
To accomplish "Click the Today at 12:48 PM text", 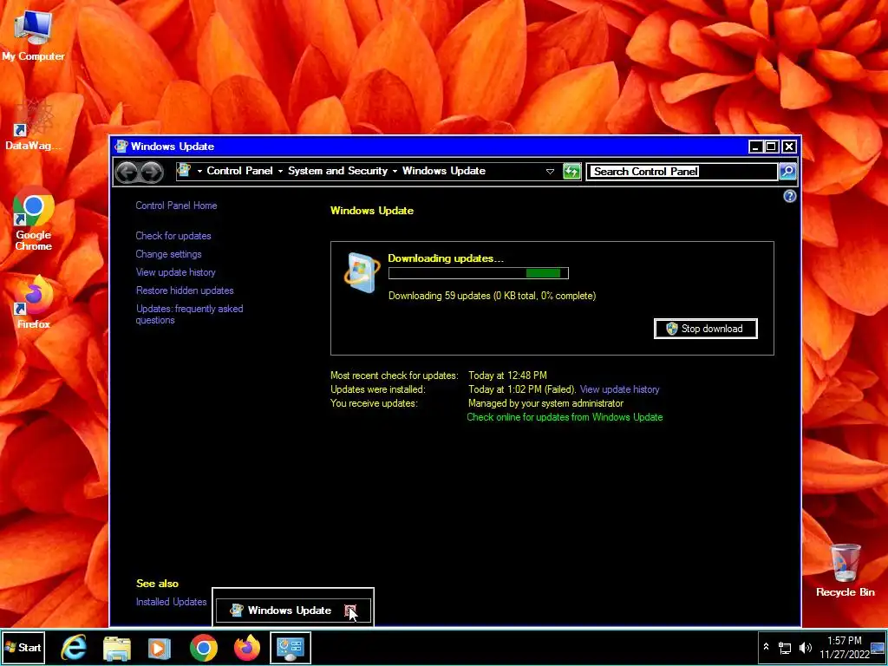I will (x=507, y=375).
